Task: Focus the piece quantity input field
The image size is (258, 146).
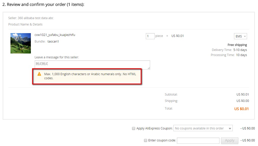Action: [150, 36]
